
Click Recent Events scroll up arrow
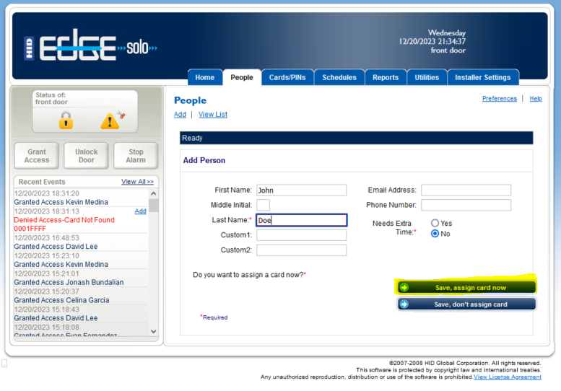click(x=154, y=194)
